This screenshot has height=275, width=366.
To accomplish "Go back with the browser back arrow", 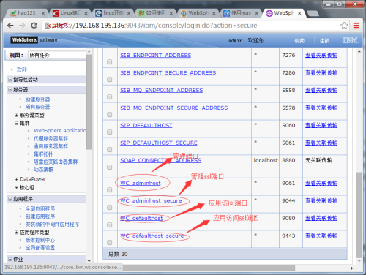I will tap(10, 26).
